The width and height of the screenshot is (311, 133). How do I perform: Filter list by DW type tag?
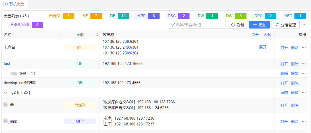point(235,16)
